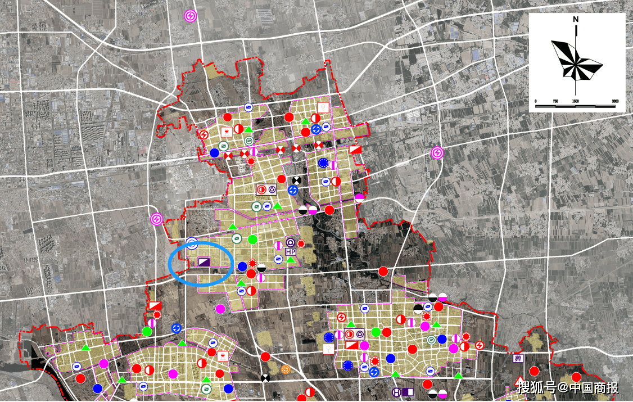The width and height of the screenshot is (633, 402).
Task: Click the red lightning circle left of the goblet square
Action: [x=204, y=134]
